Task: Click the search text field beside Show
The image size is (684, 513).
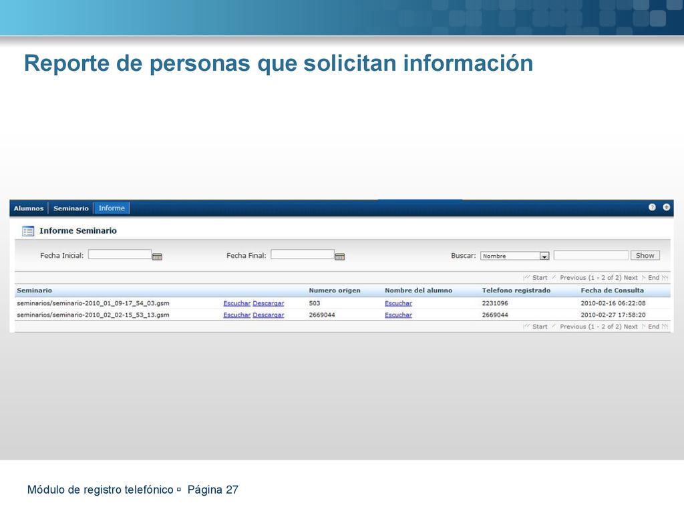Action: tap(591, 255)
